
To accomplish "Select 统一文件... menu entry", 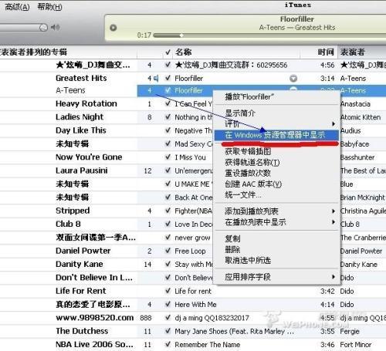I will [x=276, y=195].
